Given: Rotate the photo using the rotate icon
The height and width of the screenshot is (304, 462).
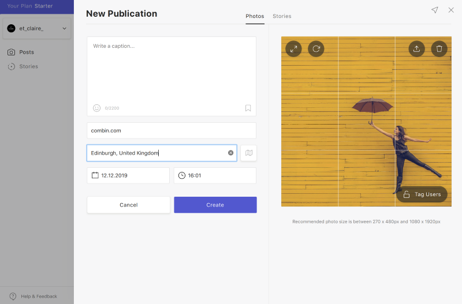Looking at the screenshot, I should tap(316, 48).
